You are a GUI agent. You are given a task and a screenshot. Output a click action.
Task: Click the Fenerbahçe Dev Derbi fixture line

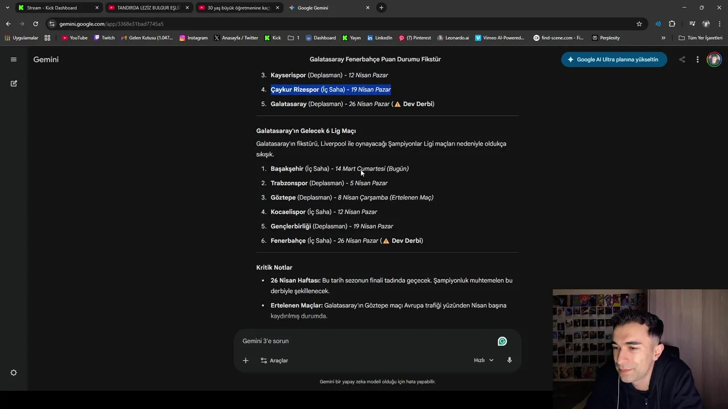point(347,241)
